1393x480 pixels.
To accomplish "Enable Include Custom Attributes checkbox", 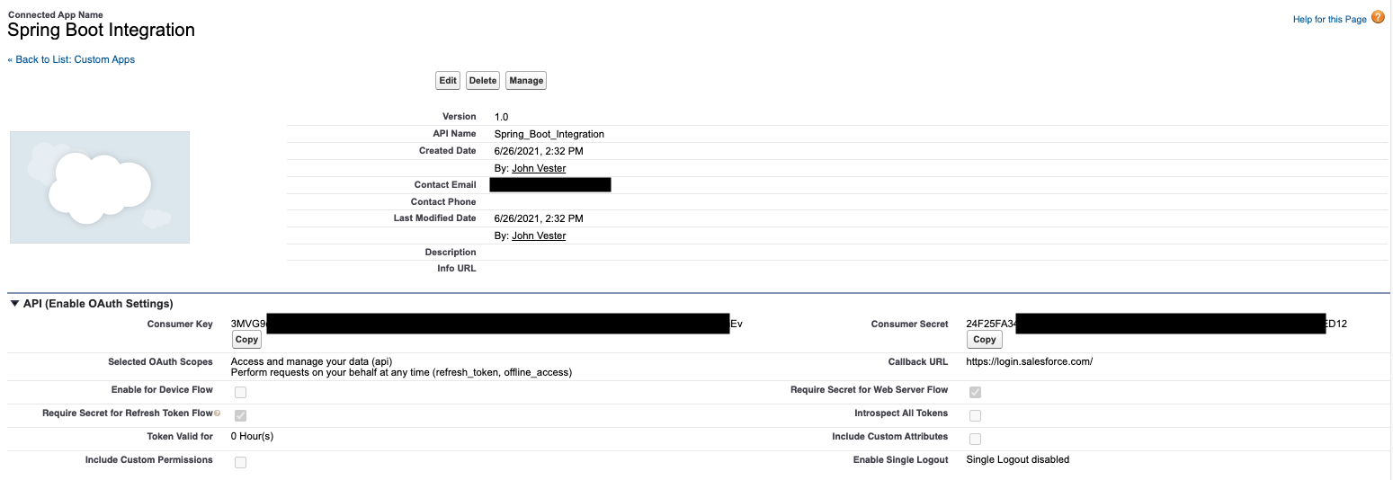I will coord(975,439).
